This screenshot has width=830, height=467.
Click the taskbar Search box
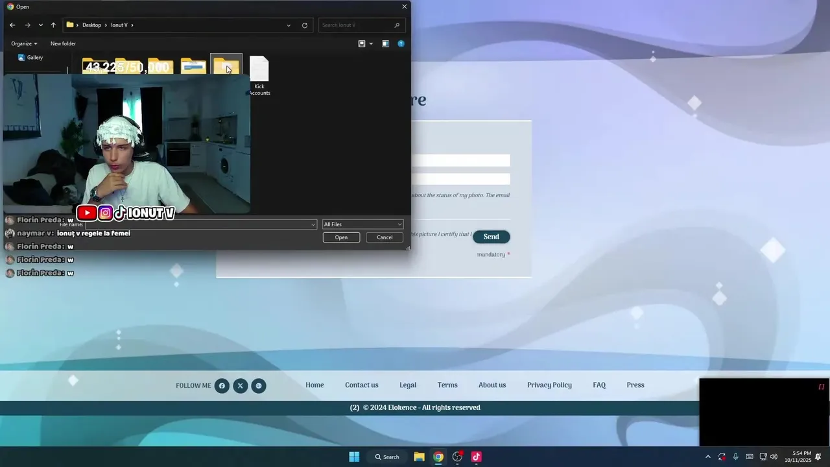pos(388,457)
